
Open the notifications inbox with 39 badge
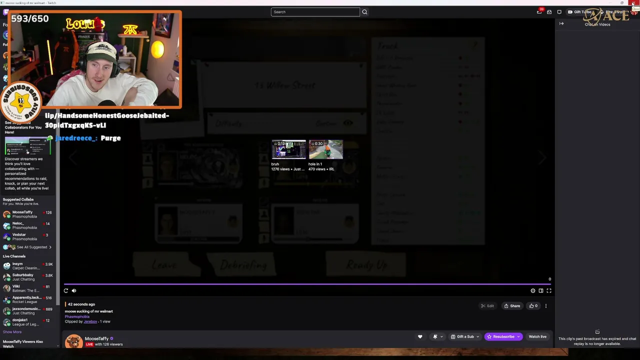pyautogui.click(x=539, y=11)
